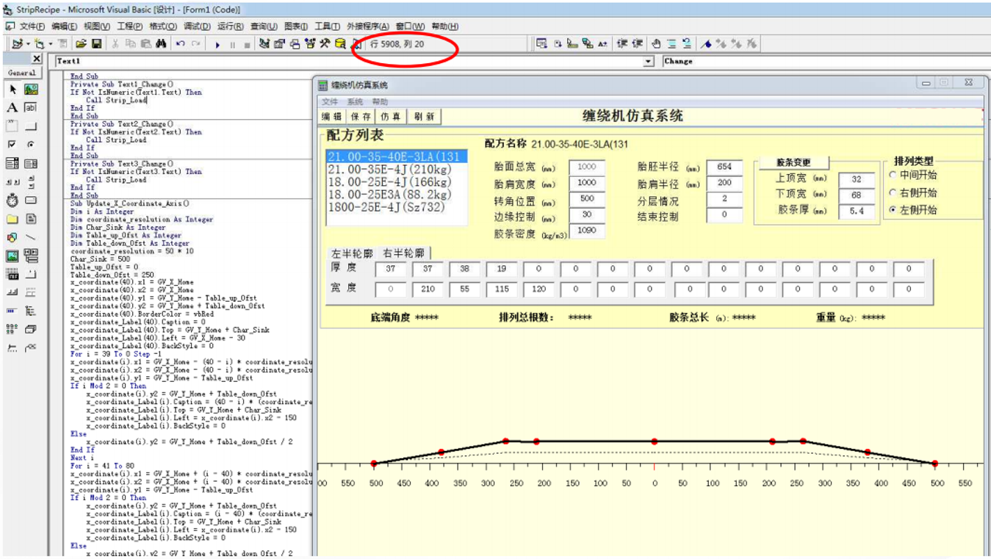Click the 仿真 button
Image resolution: width=991 pixels, height=559 pixels.
tap(390, 116)
